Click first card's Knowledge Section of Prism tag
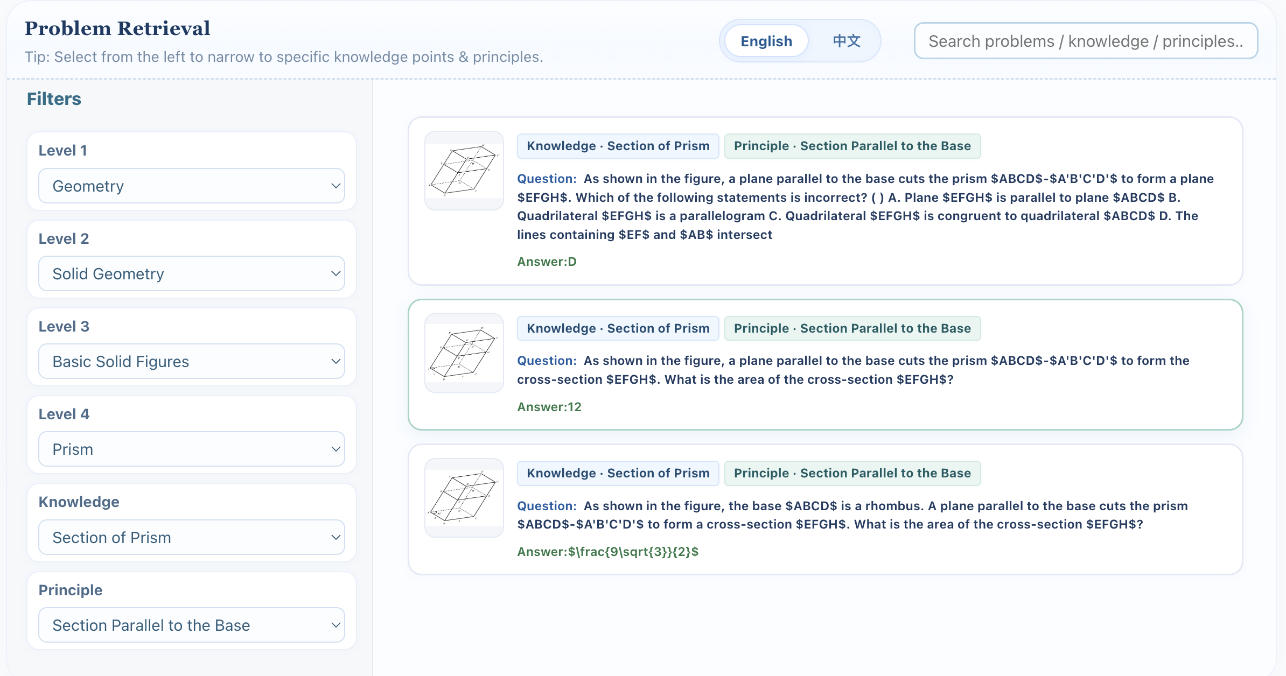Viewport: 1286px width, 676px height. tap(618, 146)
